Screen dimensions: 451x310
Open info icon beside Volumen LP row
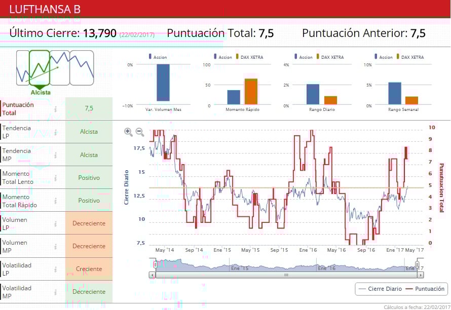point(56,223)
